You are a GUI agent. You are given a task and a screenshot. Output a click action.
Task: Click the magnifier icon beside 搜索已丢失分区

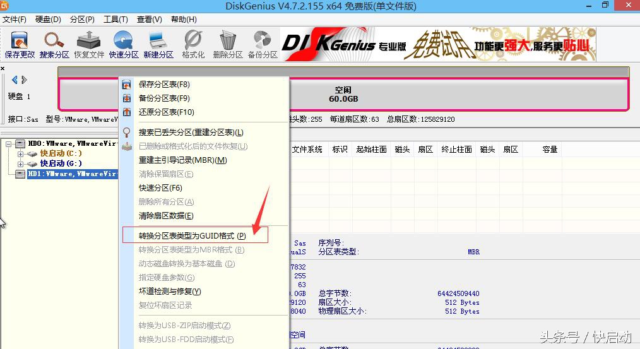[x=127, y=133]
